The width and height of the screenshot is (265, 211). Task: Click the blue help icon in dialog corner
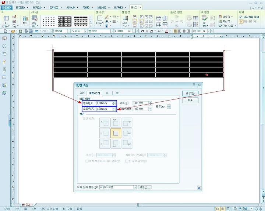click(199, 188)
